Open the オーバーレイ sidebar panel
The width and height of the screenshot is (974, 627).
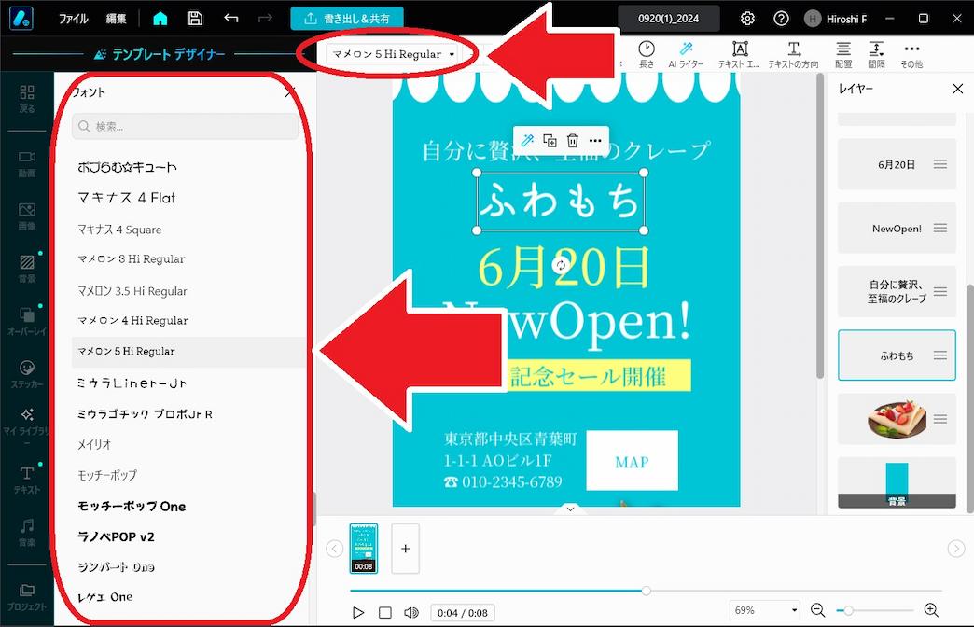pyautogui.click(x=27, y=321)
